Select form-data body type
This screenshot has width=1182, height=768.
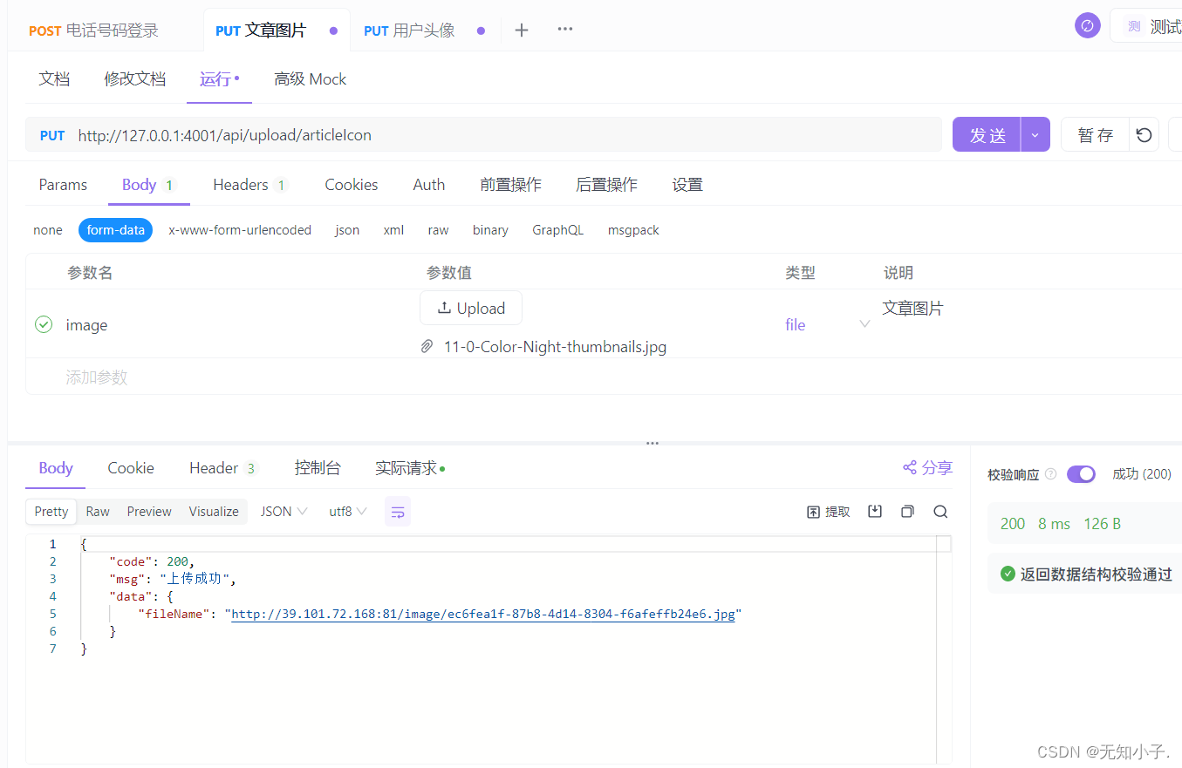point(116,230)
